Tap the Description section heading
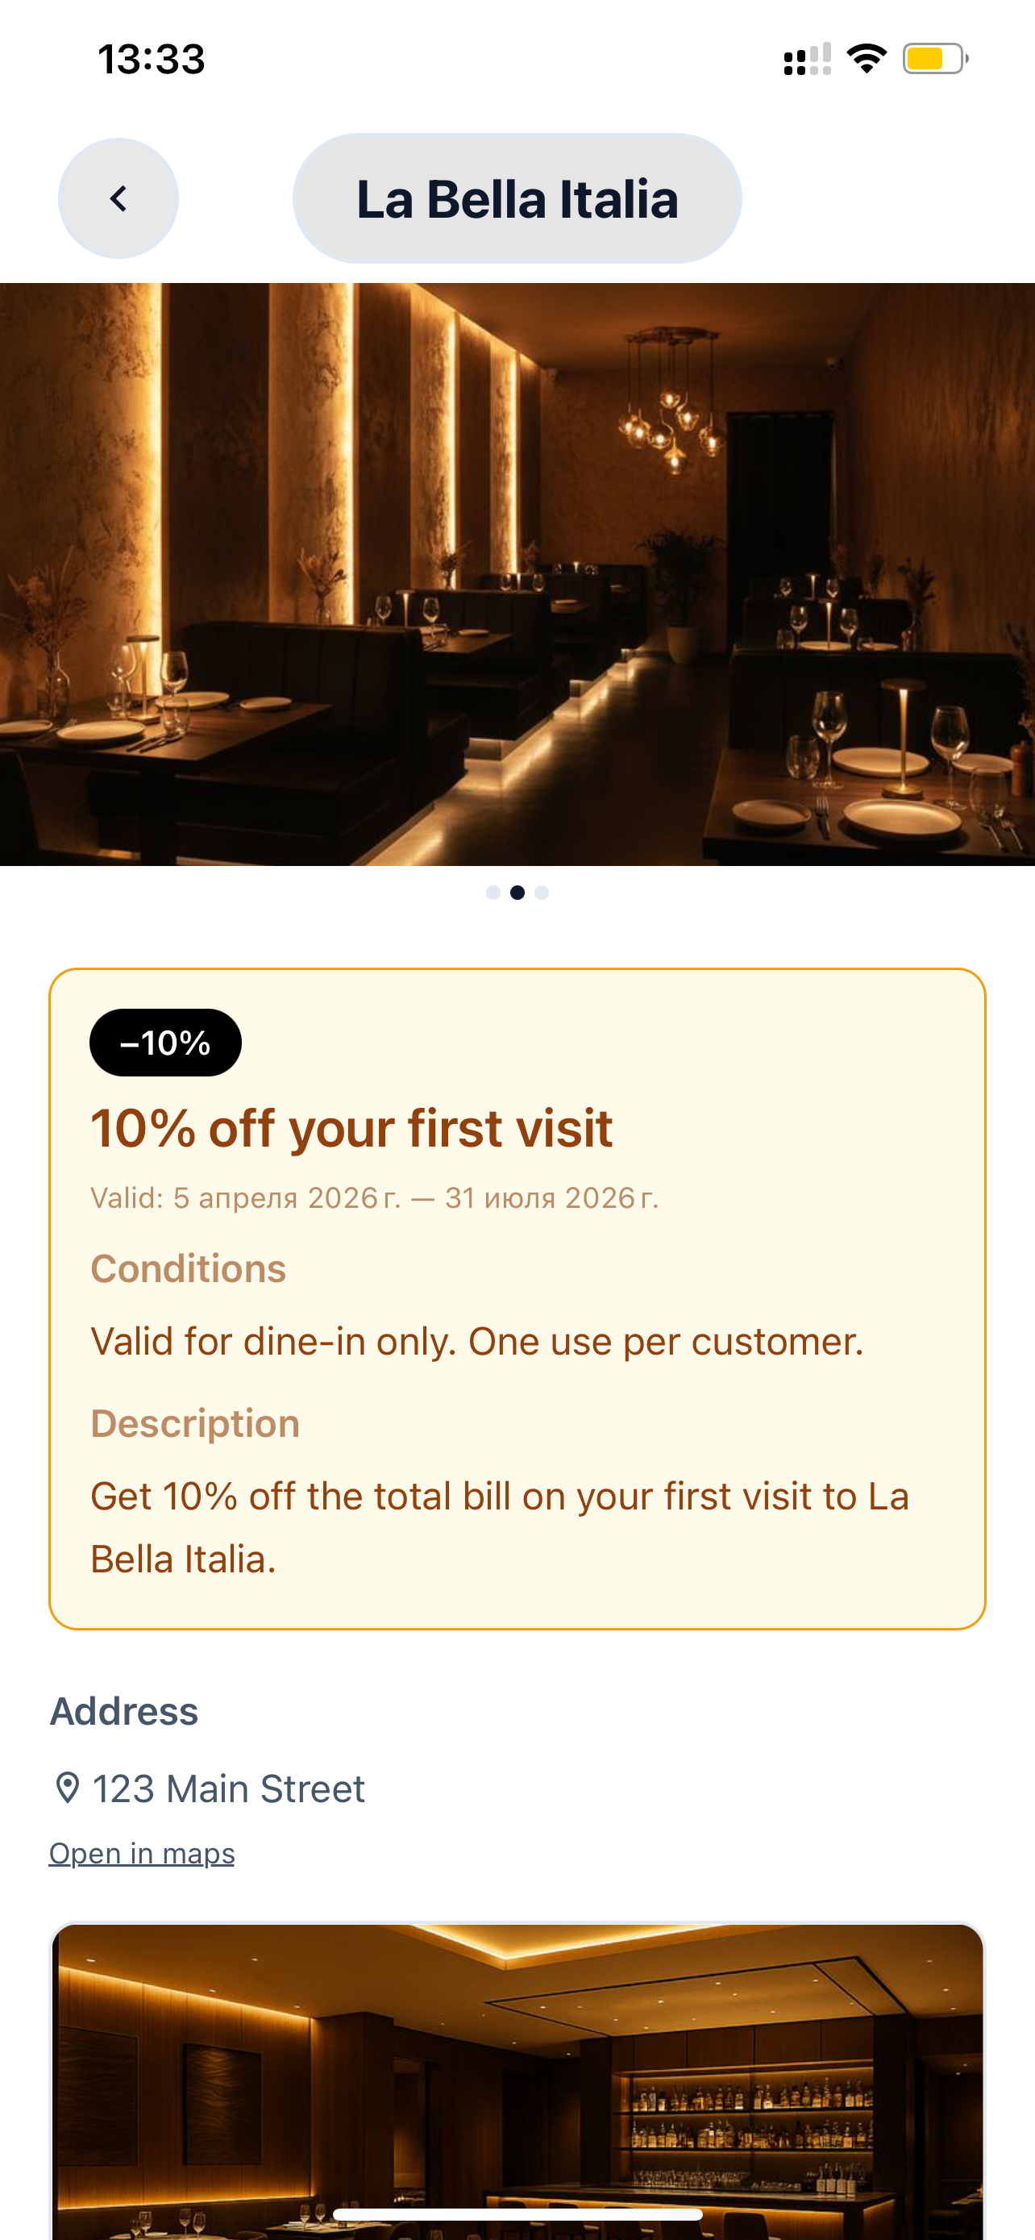The height and width of the screenshot is (2240, 1035). [196, 1423]
